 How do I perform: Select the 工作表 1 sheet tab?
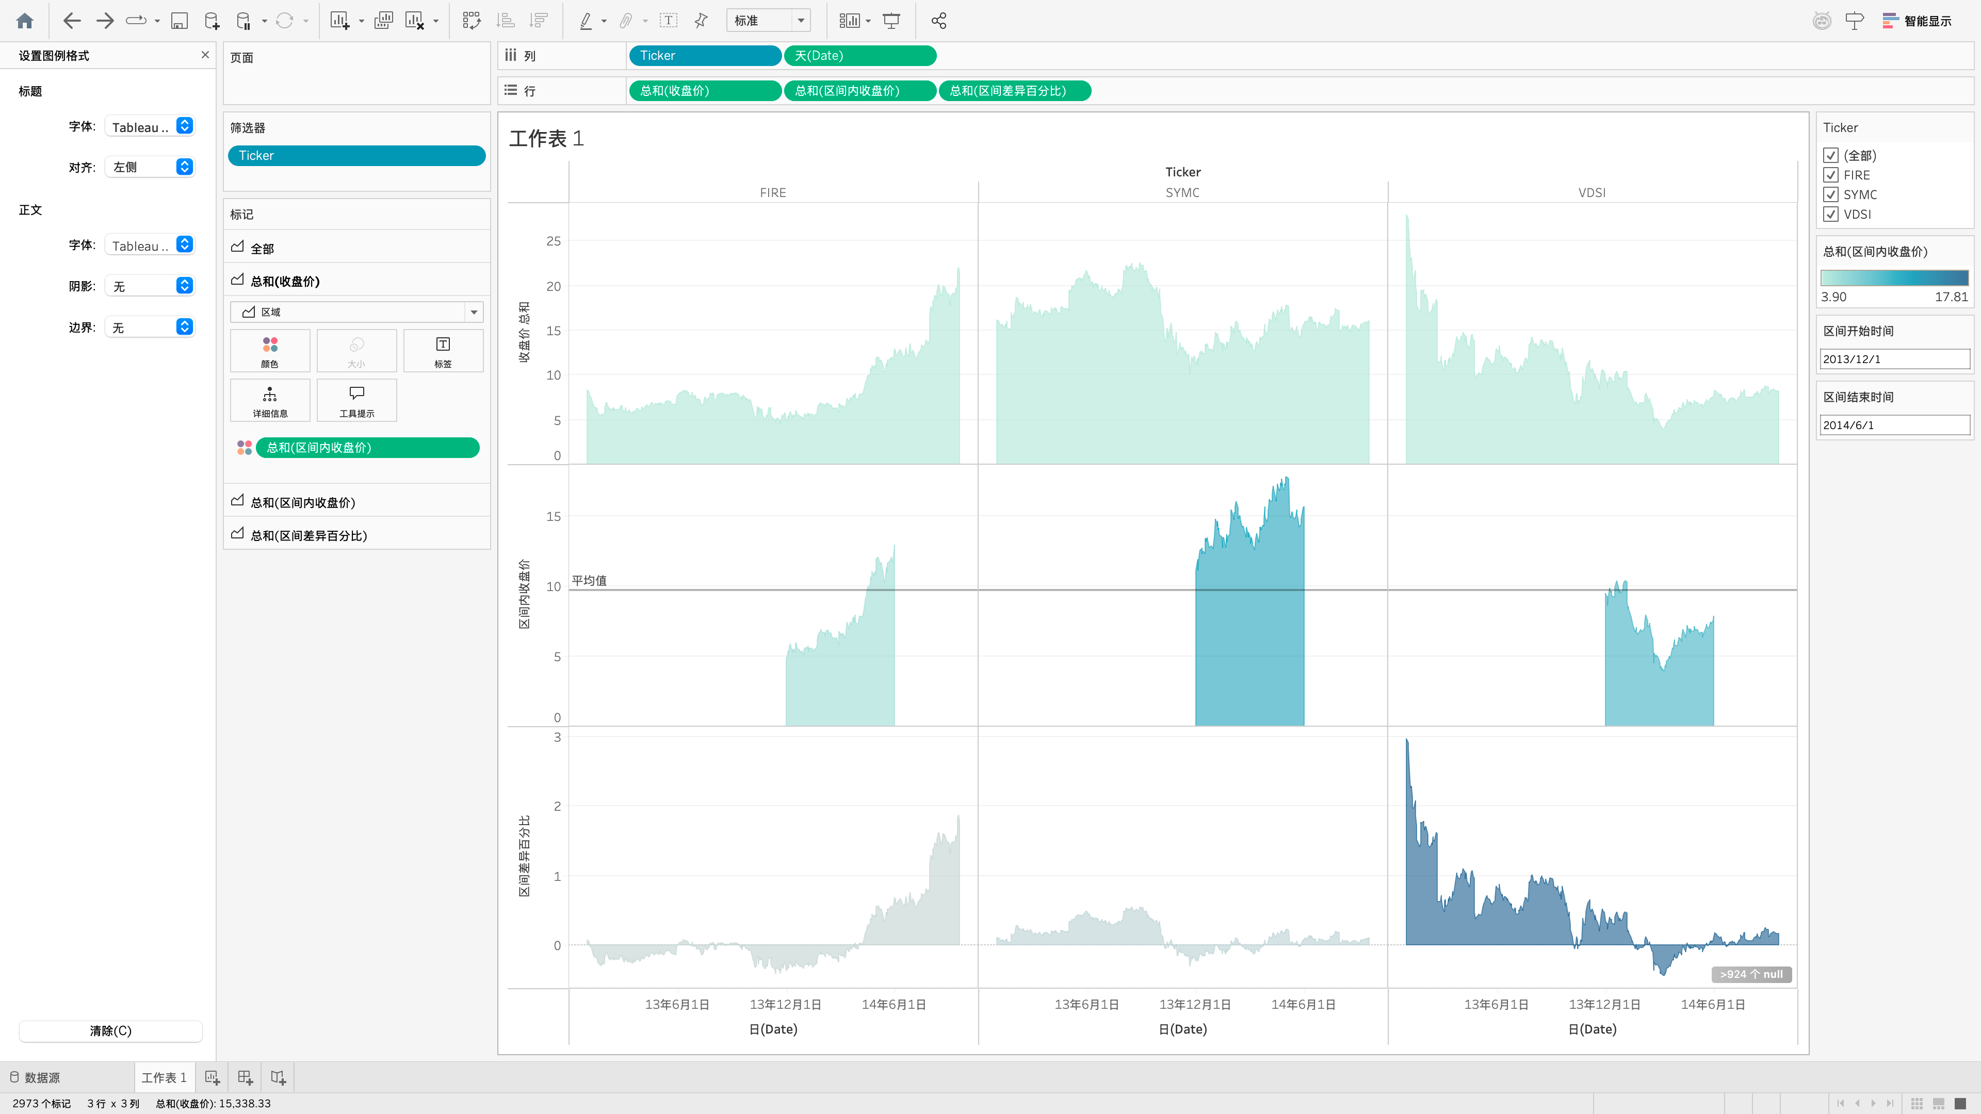(x=164, y=1077)
